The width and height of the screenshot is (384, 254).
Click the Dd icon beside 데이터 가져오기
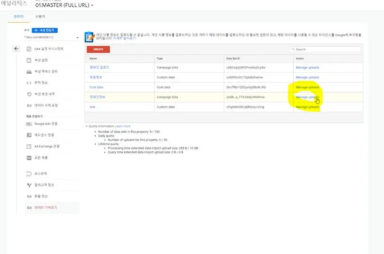(29, 208)
